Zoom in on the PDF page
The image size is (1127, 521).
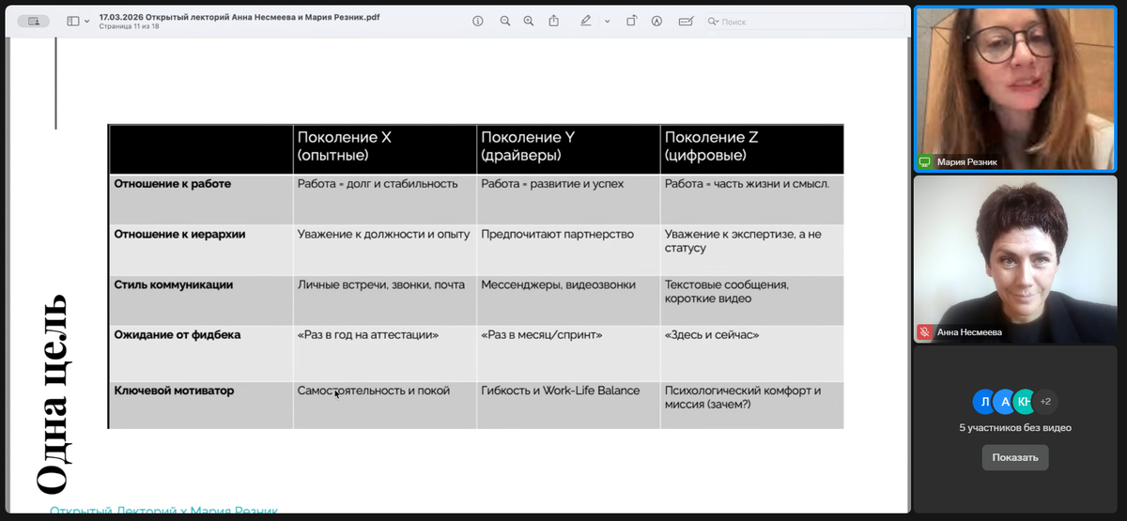click(x=529, y=21)
